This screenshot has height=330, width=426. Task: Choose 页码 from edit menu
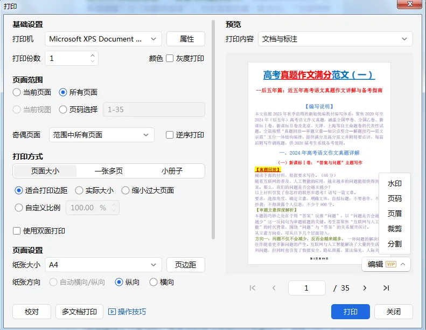pyautogui.click(x=394, y=198)
